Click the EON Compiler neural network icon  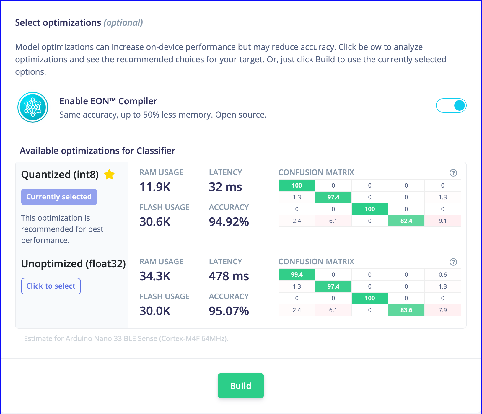33,107
